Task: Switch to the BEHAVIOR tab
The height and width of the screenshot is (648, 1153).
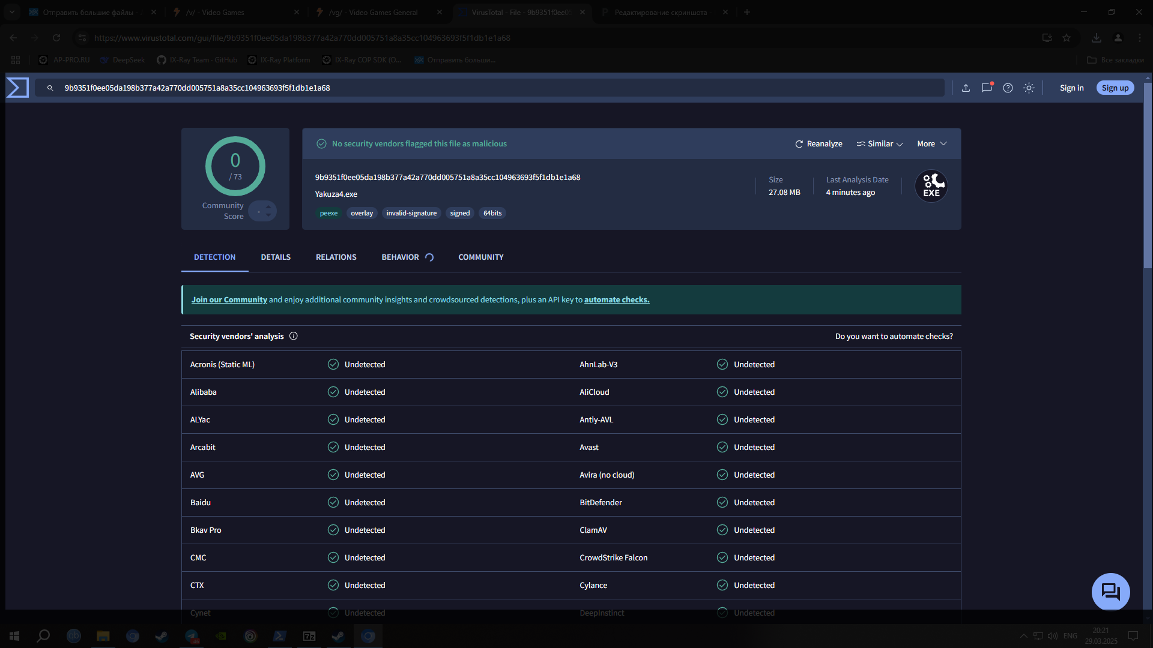Action: click(x=407, y=257)
